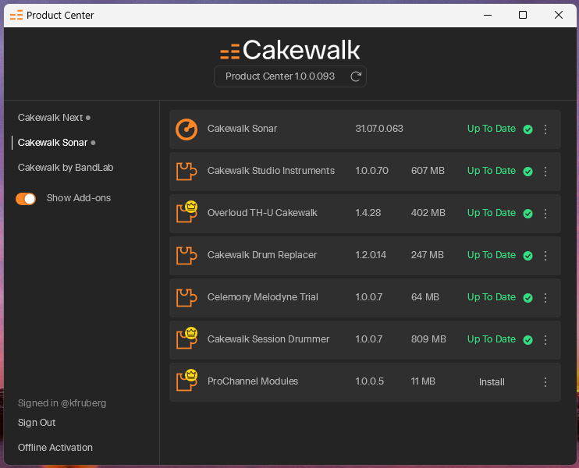Screen dimensions: 579x468
Task: Select Cakewalk Next in the sidebar
Action: [x=50, y=118]
